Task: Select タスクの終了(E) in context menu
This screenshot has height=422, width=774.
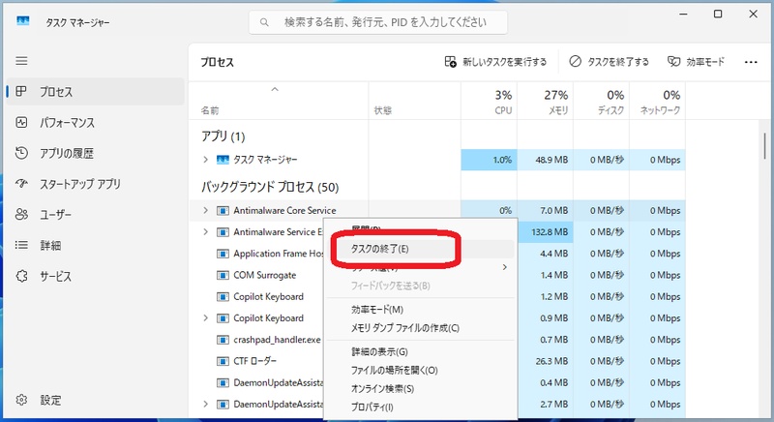Action: pos(421,249)
